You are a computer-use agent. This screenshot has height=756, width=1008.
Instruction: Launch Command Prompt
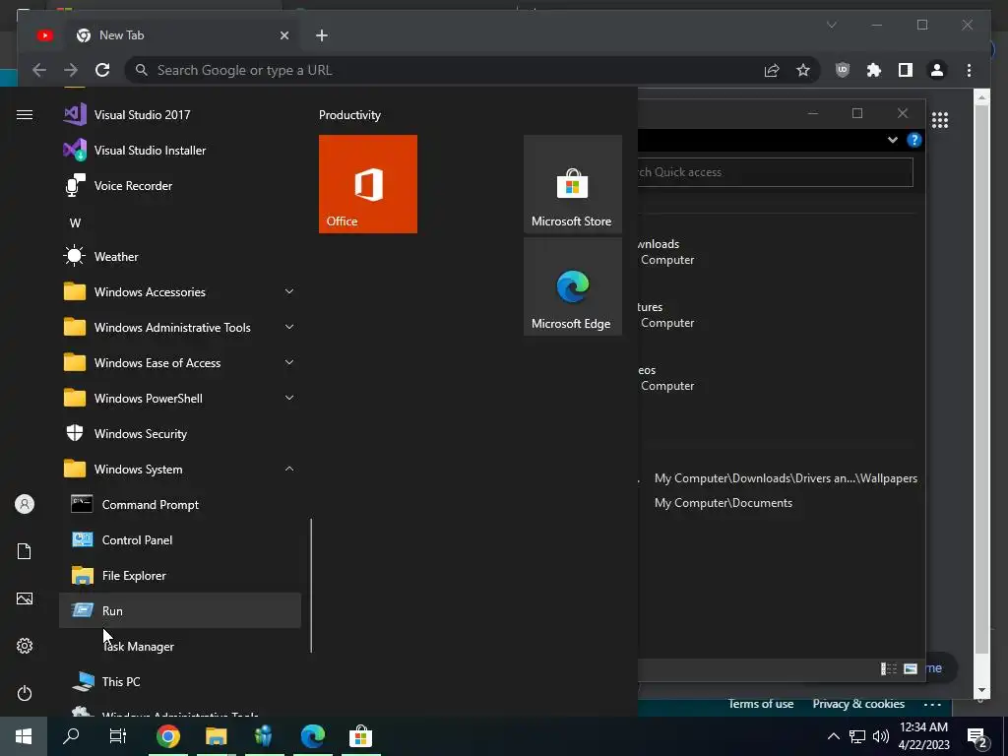click(180, 505)
